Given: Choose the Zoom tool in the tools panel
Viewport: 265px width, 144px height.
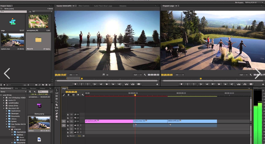Looking at the screenshot, I should pyautogui.click(x=57, y=119).
